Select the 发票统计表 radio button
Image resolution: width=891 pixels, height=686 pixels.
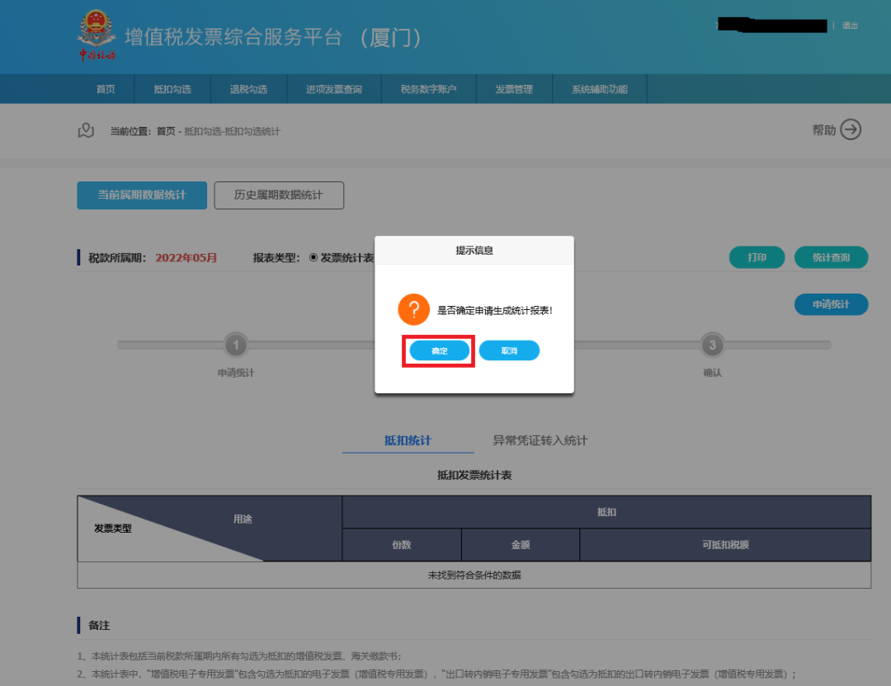313,257
